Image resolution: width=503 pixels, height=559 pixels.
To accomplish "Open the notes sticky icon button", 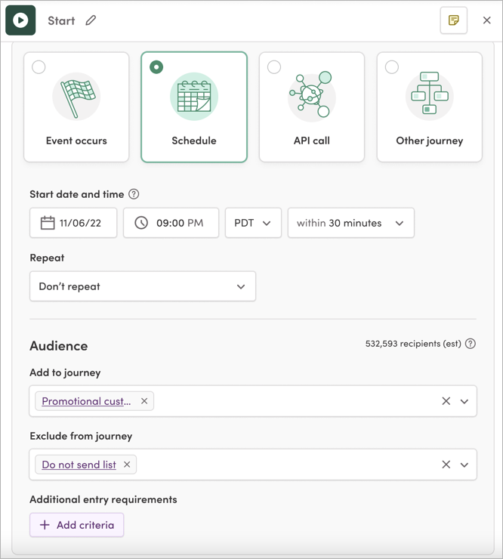I will coord(453,20).
